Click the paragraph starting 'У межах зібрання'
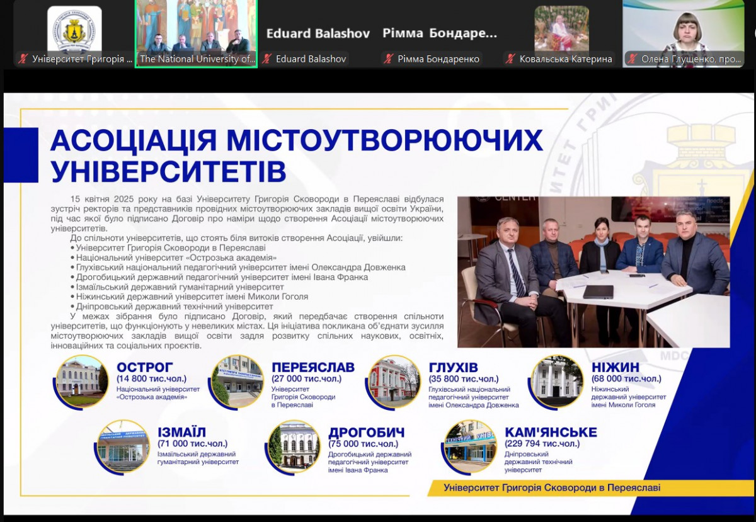Viewport: 756px width, 522px height. 248,331
